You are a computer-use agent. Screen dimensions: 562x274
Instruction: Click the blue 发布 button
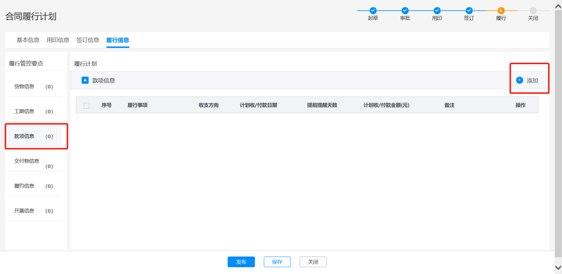[x=241, y=262]
